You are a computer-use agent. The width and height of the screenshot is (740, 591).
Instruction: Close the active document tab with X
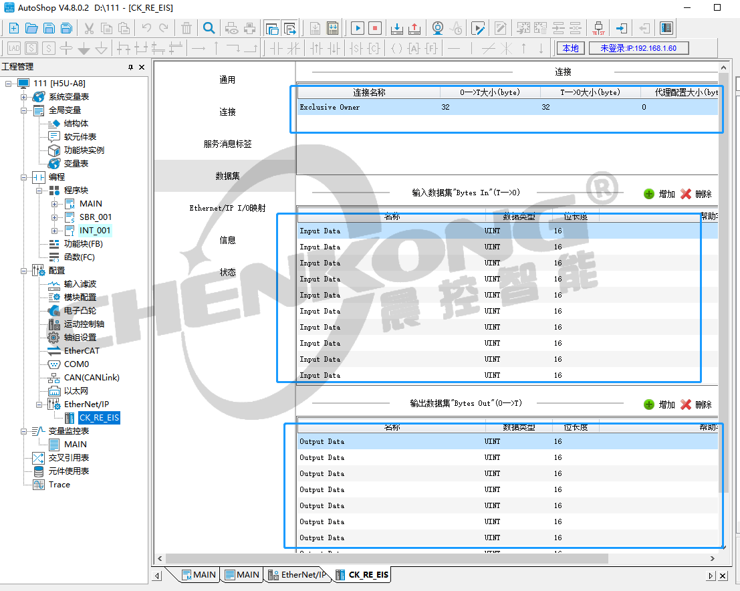(723, 576)
